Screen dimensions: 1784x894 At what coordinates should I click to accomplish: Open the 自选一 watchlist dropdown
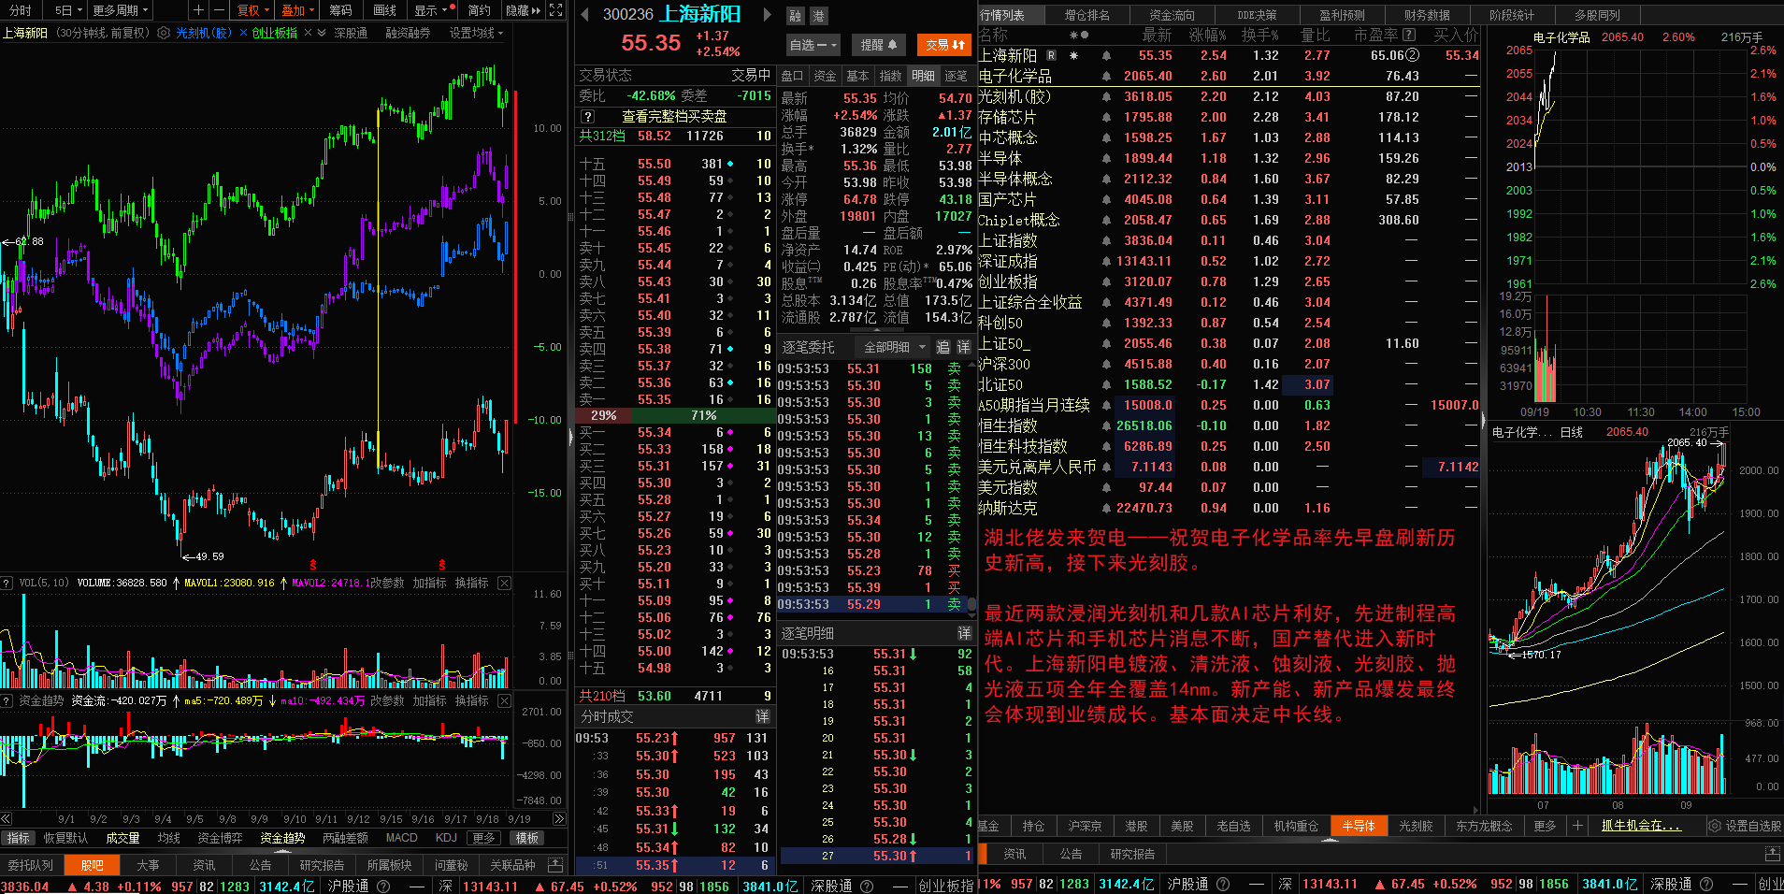click(x=813, y=45)
